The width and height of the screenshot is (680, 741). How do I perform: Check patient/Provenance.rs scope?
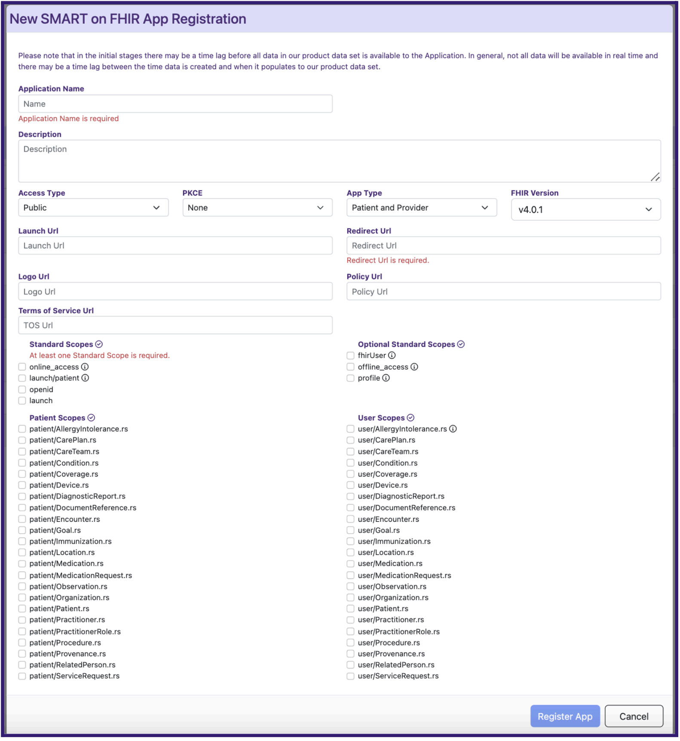point(22,654)
